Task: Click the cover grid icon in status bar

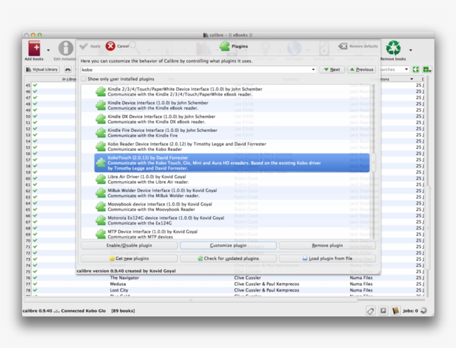Action: coord(383,311)
